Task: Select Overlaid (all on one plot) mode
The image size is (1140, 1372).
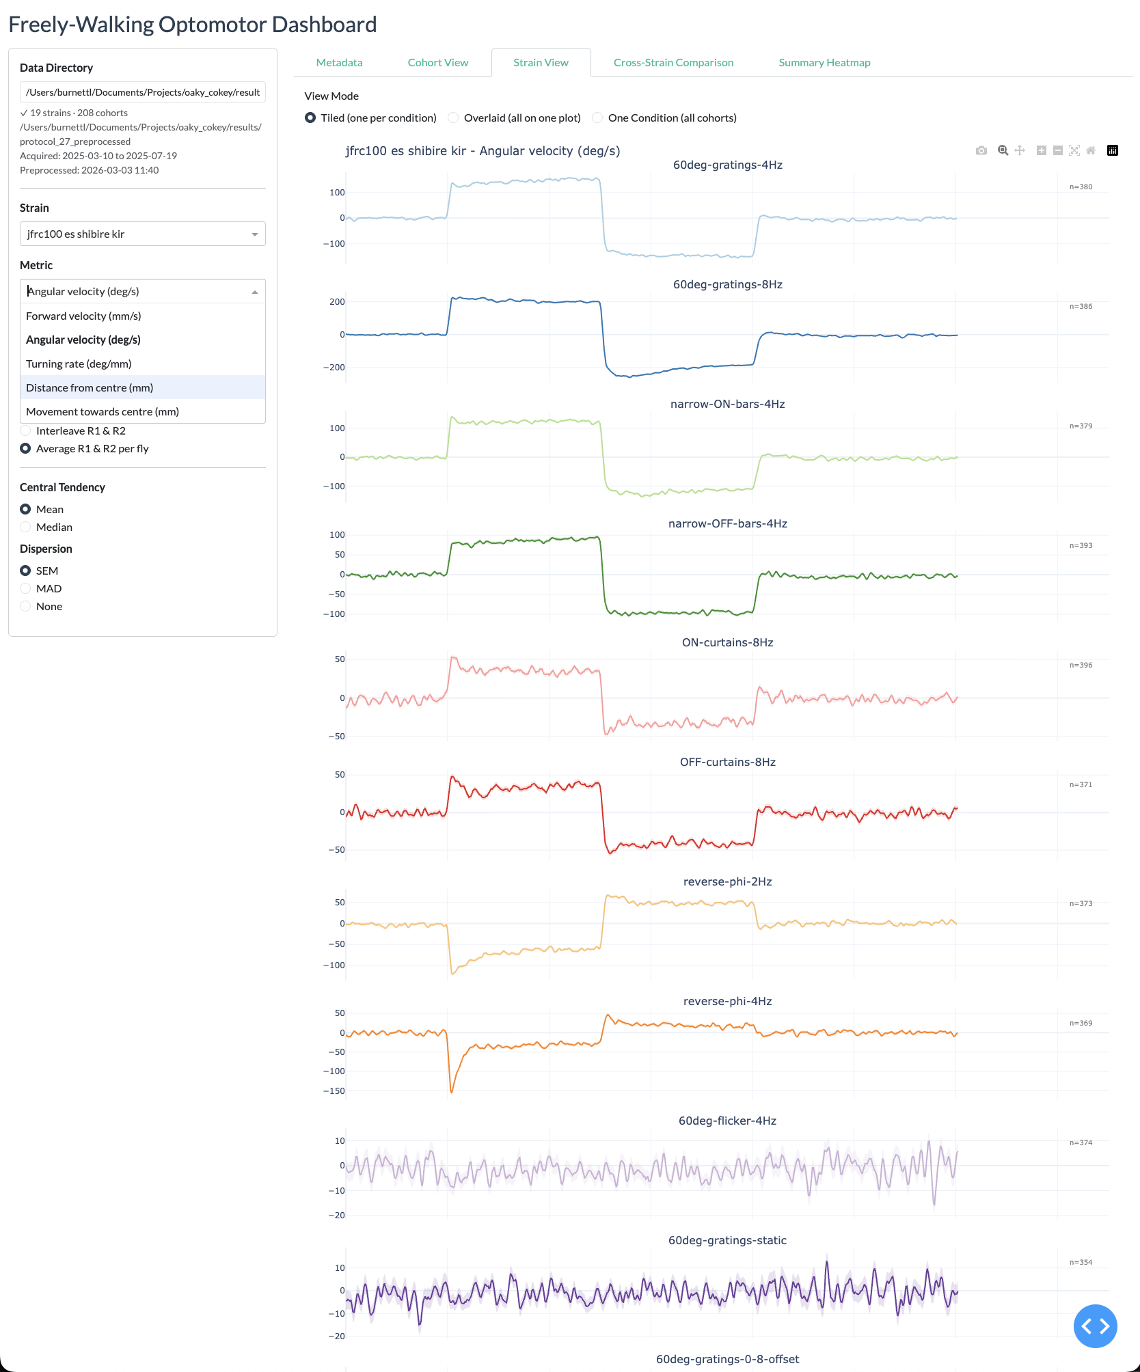Action: pos(453,118)
